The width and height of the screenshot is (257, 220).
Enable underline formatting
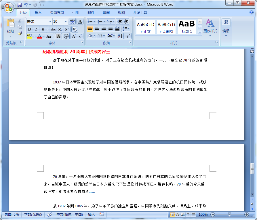pos(43,29)
